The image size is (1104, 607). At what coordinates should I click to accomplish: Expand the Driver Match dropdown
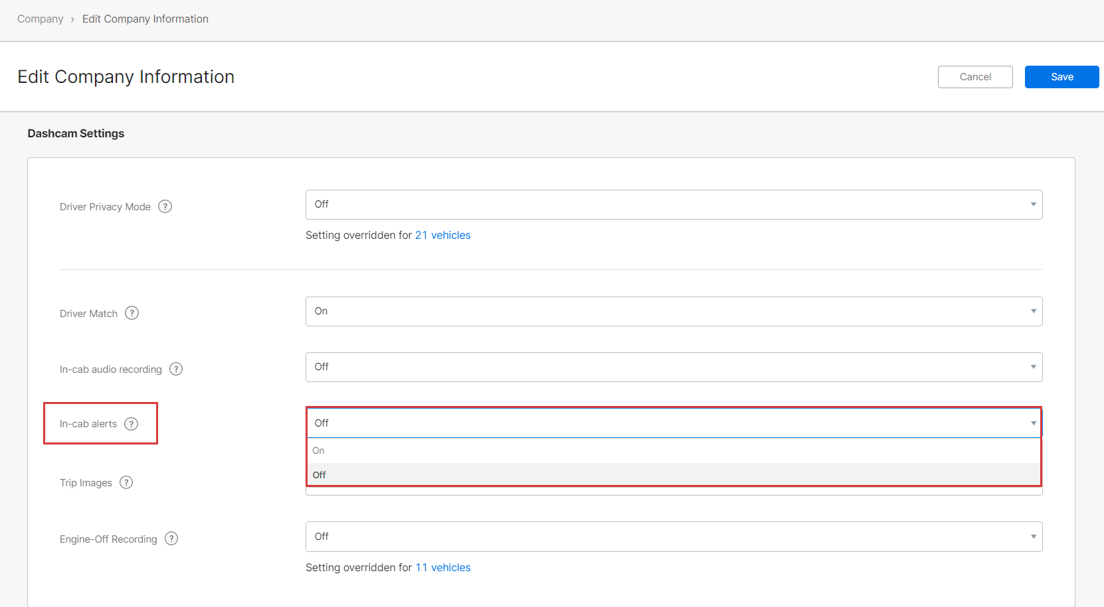(674, 311)
